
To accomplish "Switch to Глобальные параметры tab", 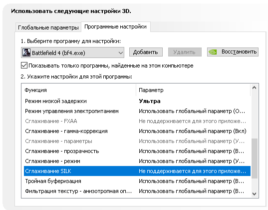I will [48, 27].
